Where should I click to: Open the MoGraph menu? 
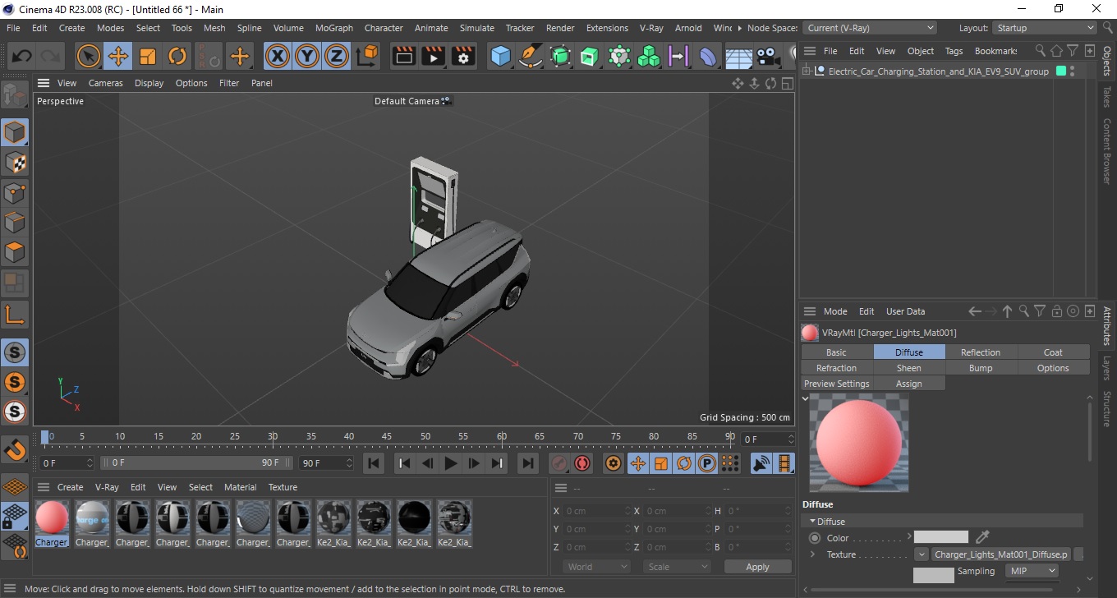point(334,28)
